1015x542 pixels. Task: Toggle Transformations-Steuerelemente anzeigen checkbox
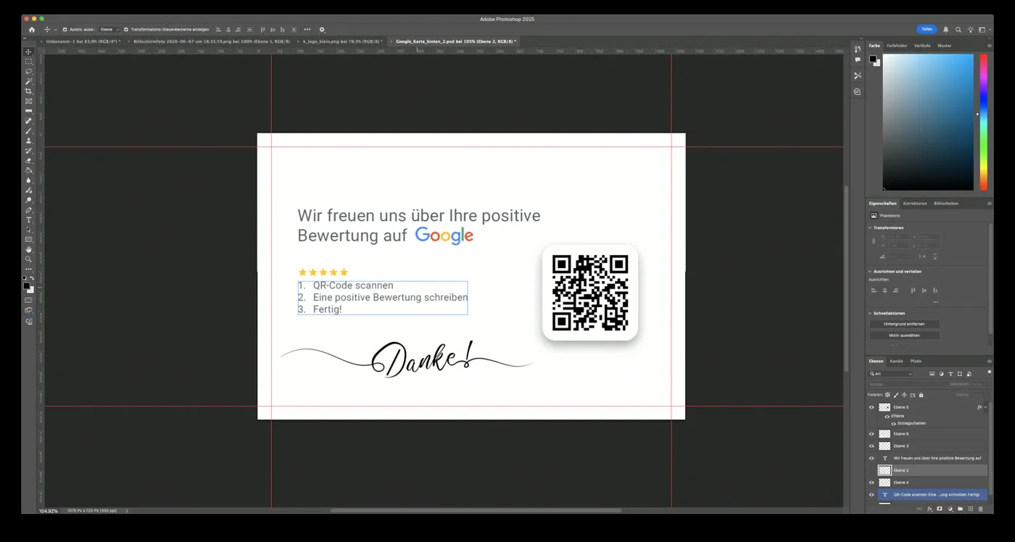click(x=126, y=30)
